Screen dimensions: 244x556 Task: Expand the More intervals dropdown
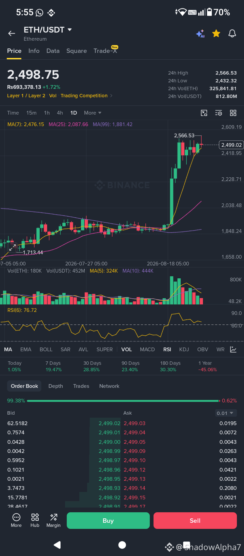coord(93,113)
